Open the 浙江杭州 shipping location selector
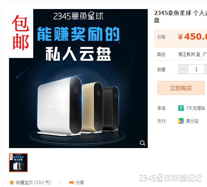The width and height of the screenshot is (207, 187). tap(187, 54)
